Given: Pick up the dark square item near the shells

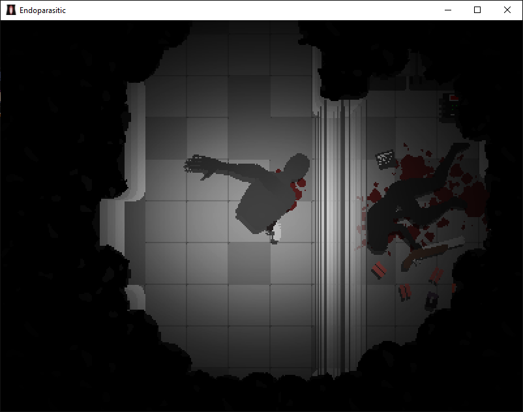Looking at the screenshot, I should pyautogui.click(x=431, y=301).
